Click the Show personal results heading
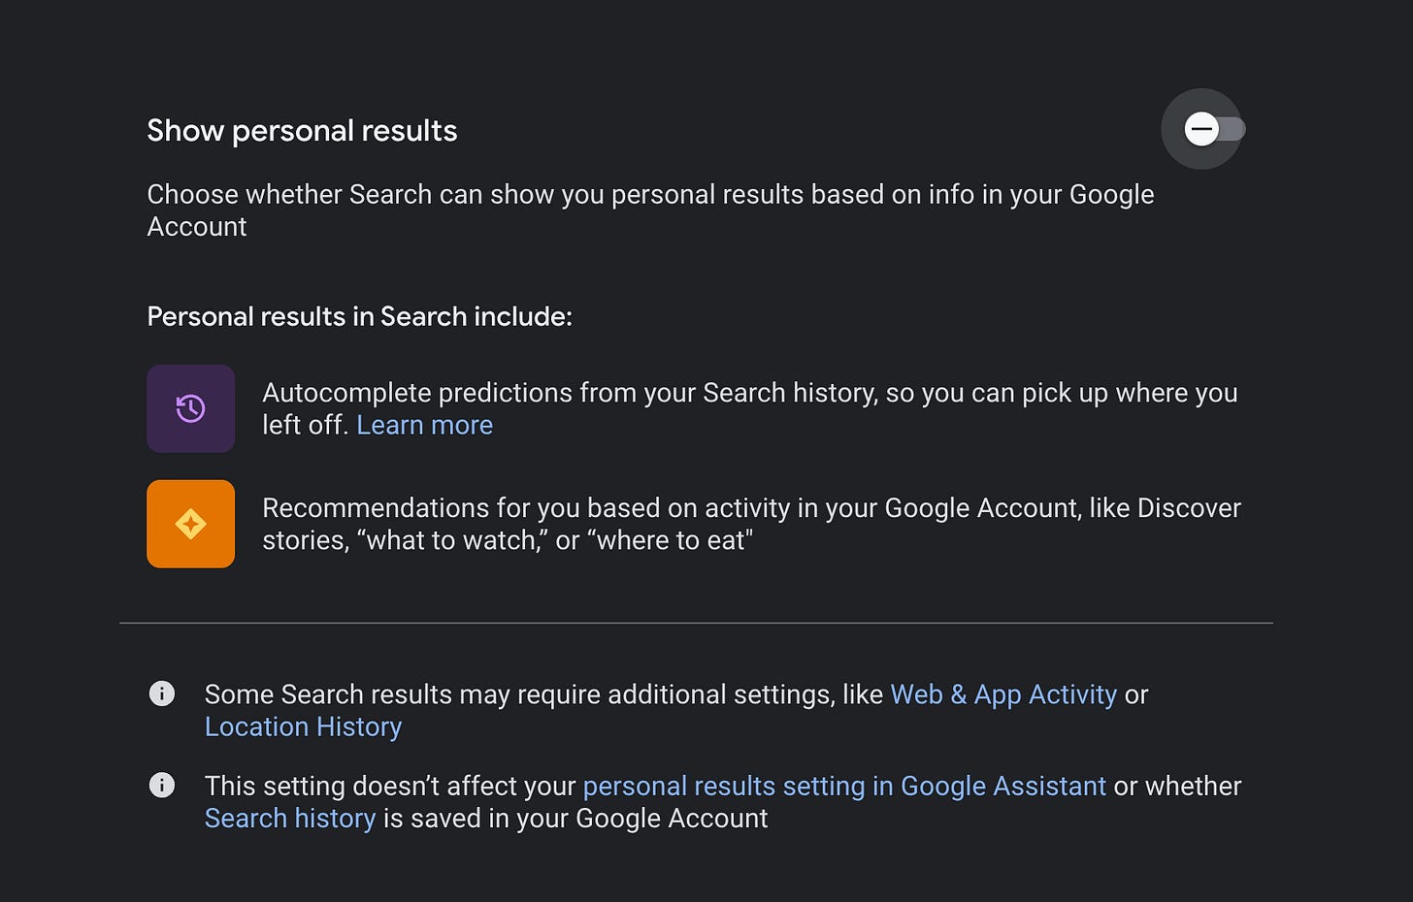 [302, 131]
